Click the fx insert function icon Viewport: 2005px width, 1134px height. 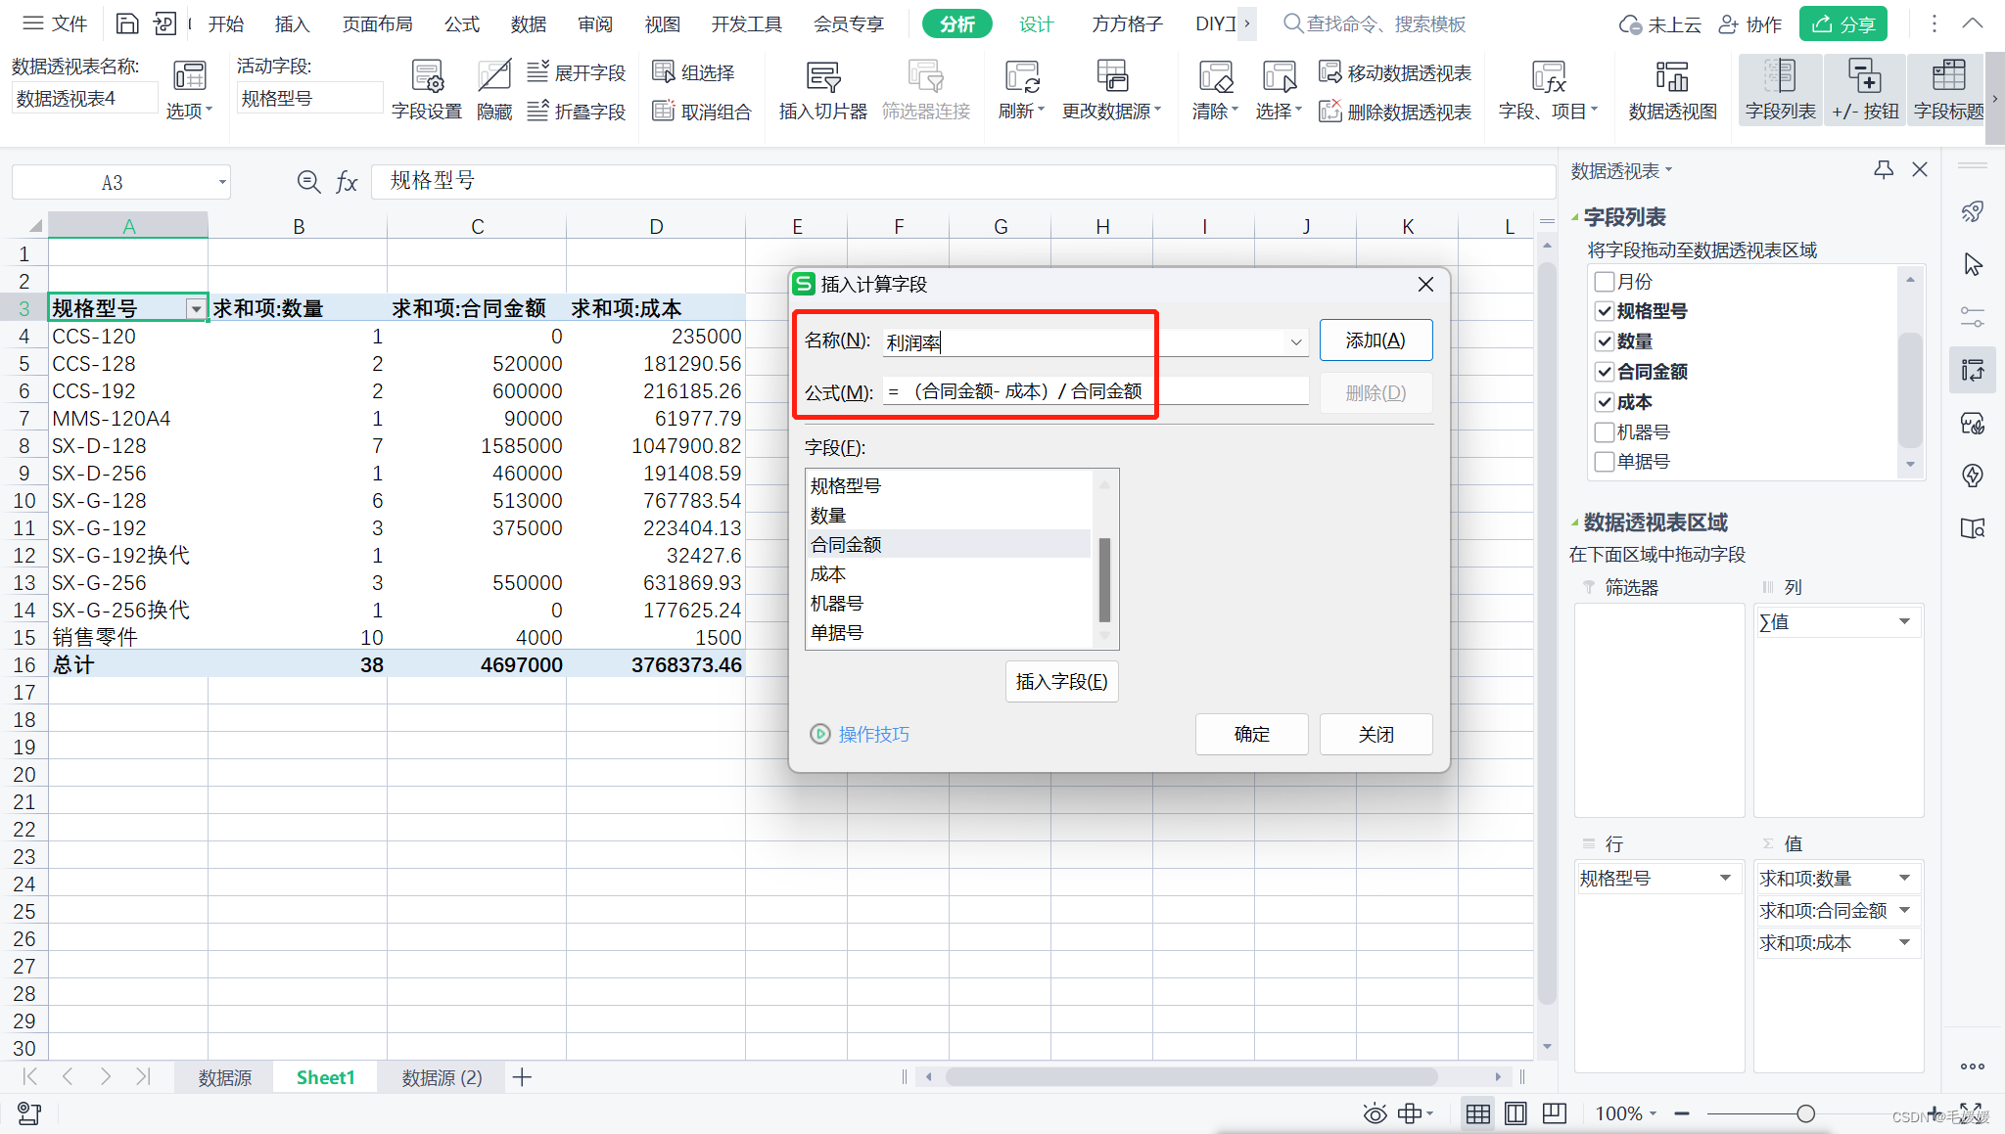point(347,181)
